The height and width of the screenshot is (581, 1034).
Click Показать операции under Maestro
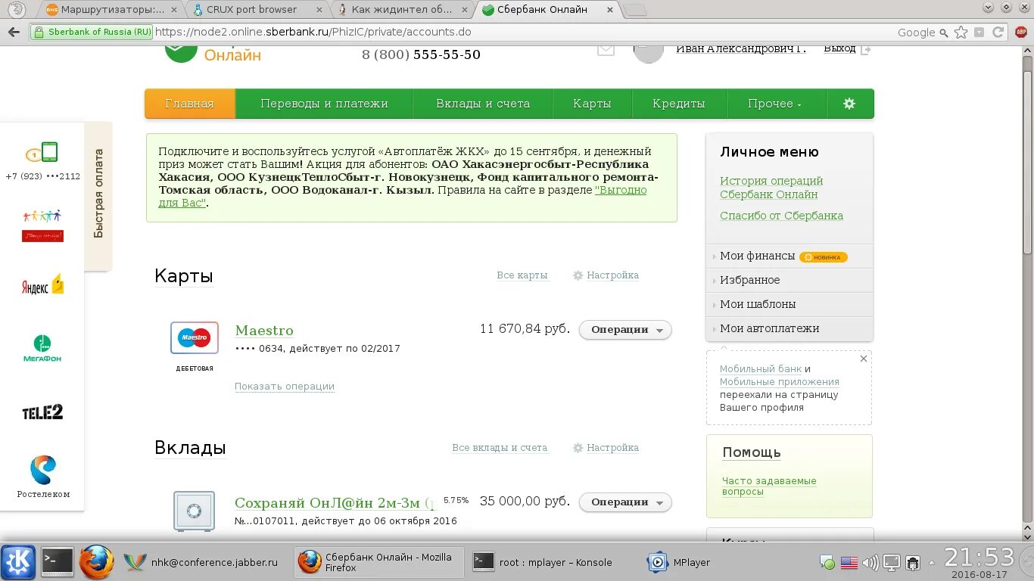(285, 387)
